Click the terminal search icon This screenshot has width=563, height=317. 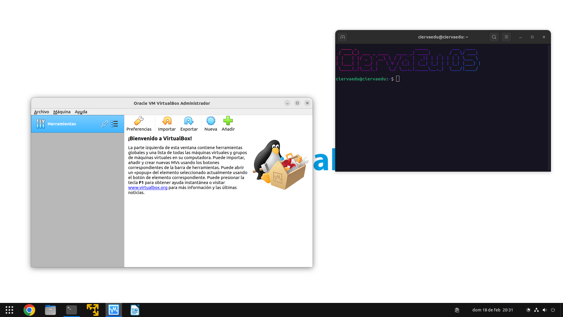[x=494, y=37]
